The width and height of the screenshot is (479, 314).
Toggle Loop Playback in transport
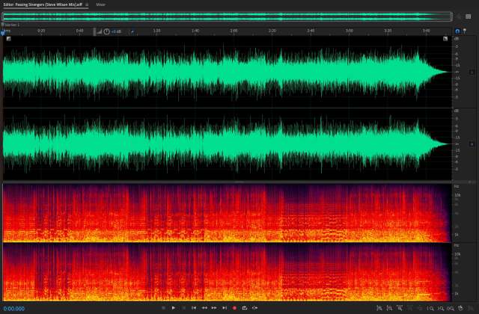(x=244, y=308)
